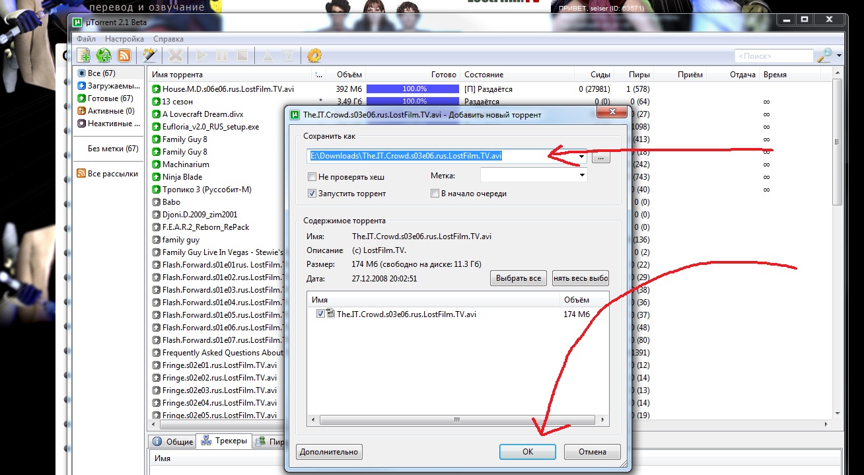Open the Справка menu
This screenshot has width=864, height=475.
[x=168, y=39]
